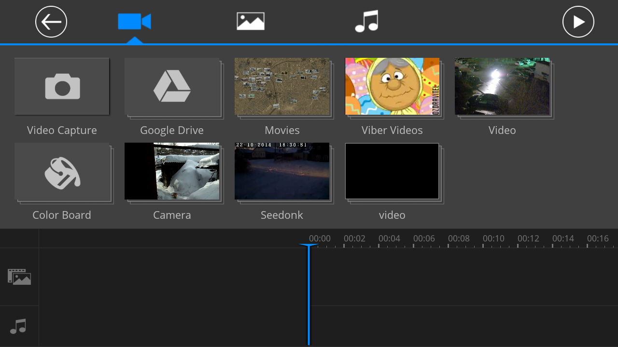
Task: Click the Movies label text
Action: tap(282, 131)
